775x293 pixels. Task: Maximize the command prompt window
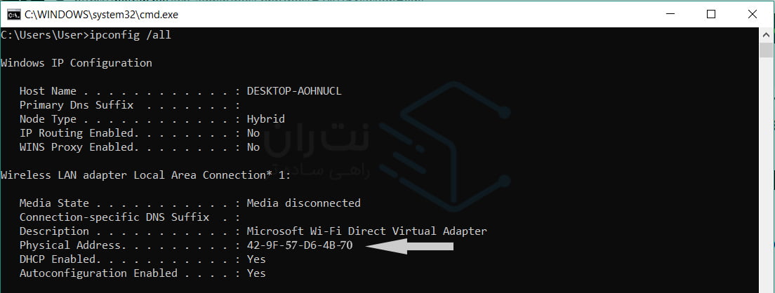[x=710, y=13]
